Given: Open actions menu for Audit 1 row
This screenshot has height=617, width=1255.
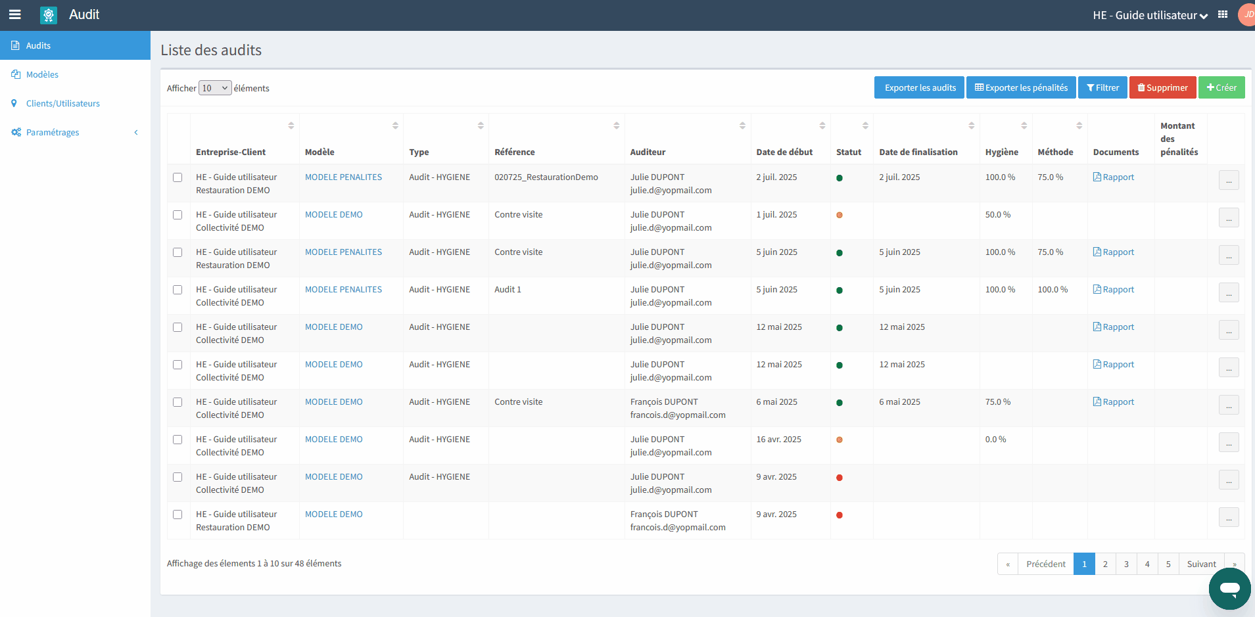Looking at the screenshot, I should pos(1229,292).
